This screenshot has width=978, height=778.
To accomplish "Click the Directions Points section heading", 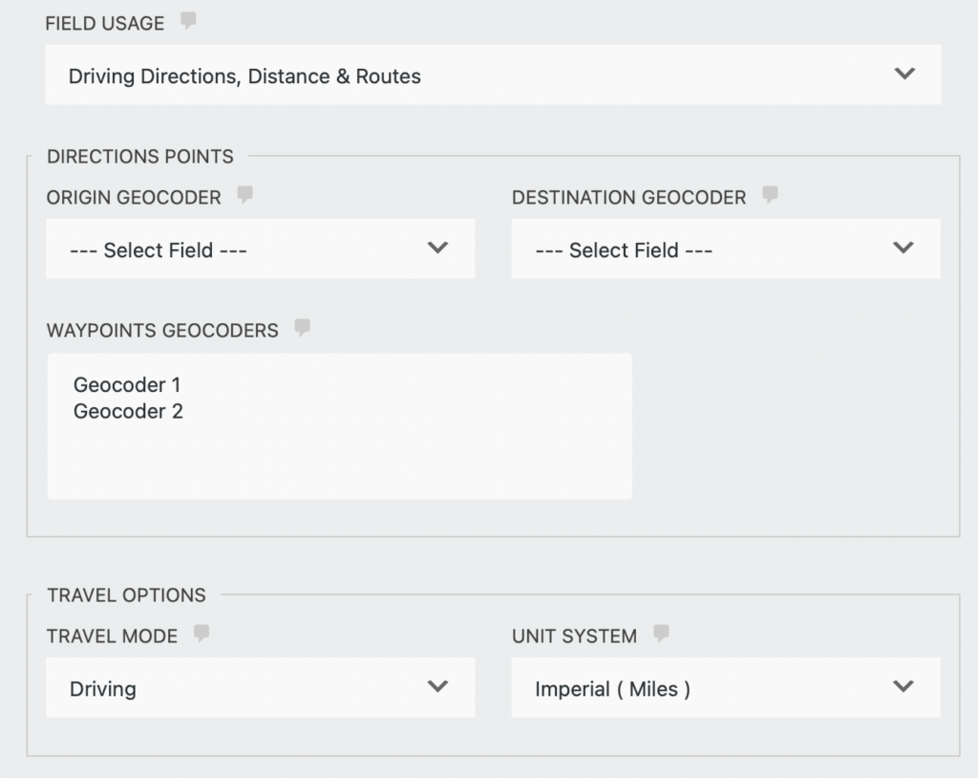I will point(140,156).
